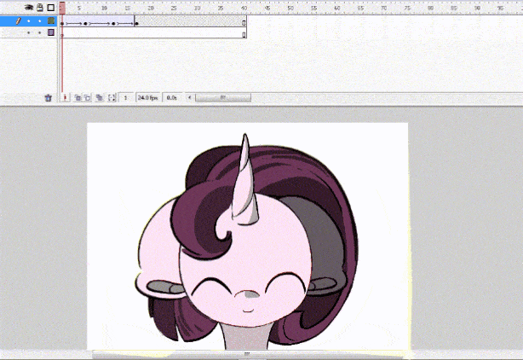Screen dimensions: 523x360
Task: Toggle lock dot of the top selected layer
Action: (x=40, y=21)
